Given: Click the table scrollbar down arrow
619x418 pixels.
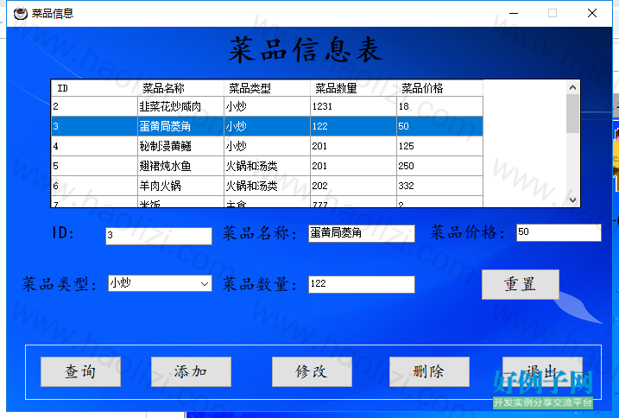Looking at the screenshot, I should tap(572, 199).
